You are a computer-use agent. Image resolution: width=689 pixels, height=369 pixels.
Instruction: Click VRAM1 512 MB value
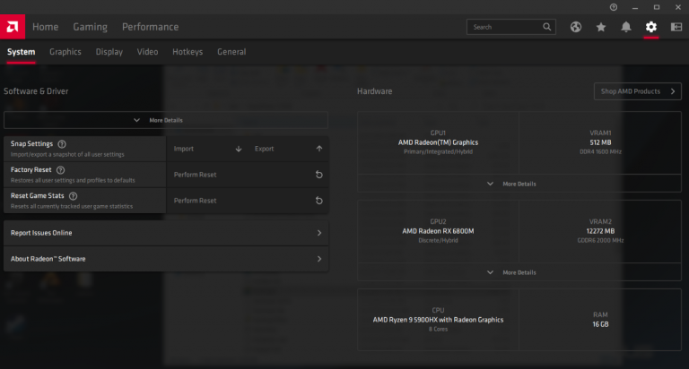[600, 142]
